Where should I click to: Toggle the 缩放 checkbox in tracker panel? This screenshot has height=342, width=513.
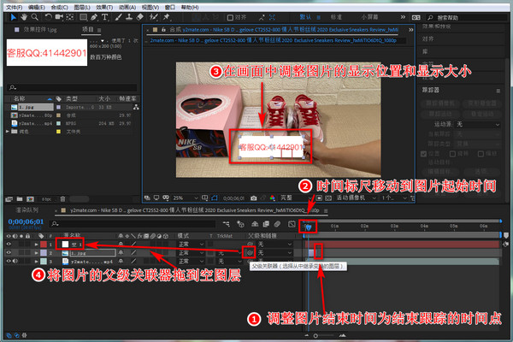[x=481, y=154]
